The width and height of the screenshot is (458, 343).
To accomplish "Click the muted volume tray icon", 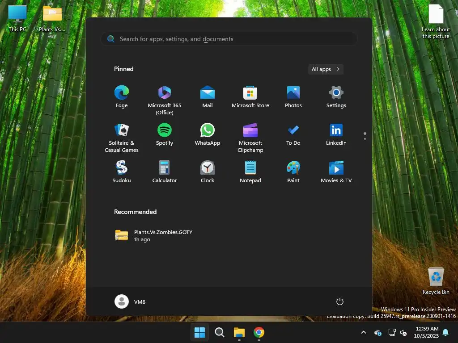I will tap(403, 332).
